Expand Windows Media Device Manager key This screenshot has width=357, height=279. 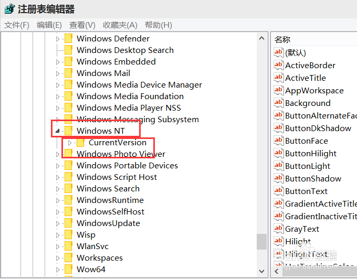58,85
